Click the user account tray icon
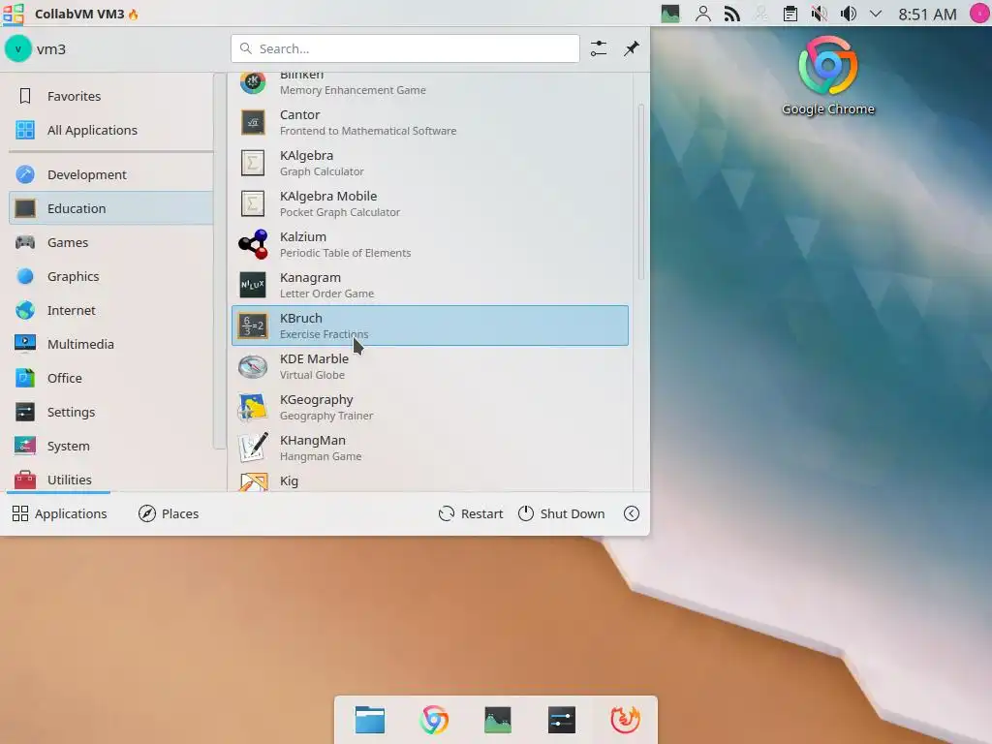Screen dimensions: 992x744 click(x=703, y=14)
